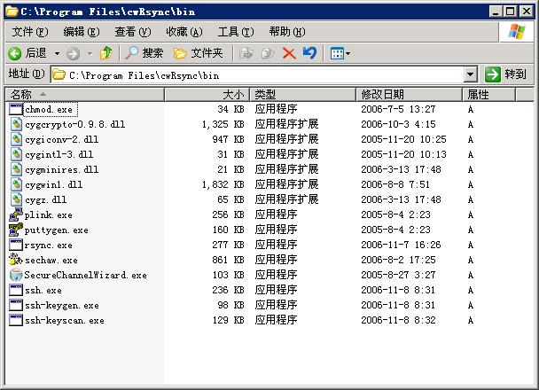Select the cygintl-3.dll file icon
The width and height of the screenshot is (539, 390).
coord(16,154)
